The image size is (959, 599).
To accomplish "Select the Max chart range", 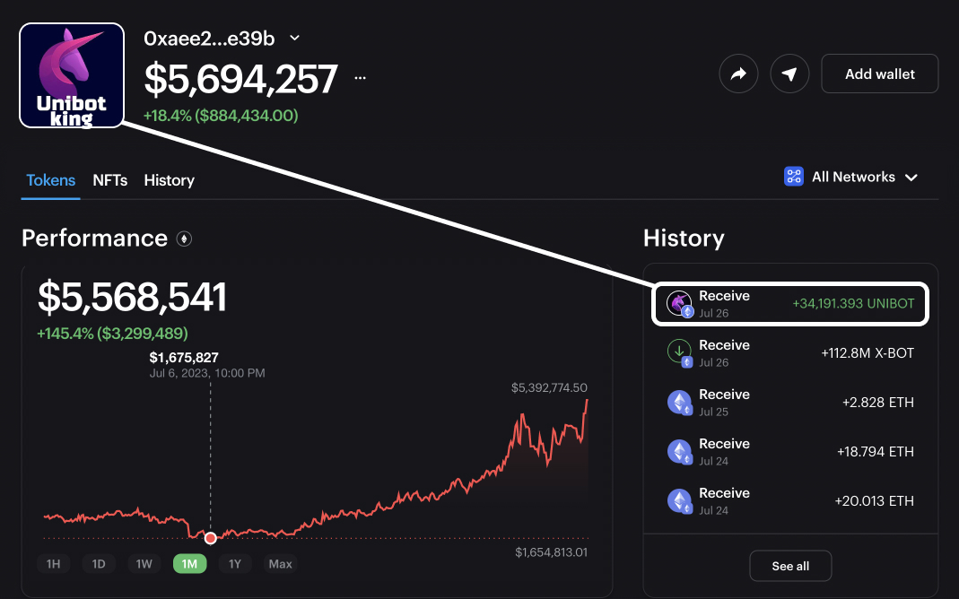I will pyautogui.click(x=280, y=563).
